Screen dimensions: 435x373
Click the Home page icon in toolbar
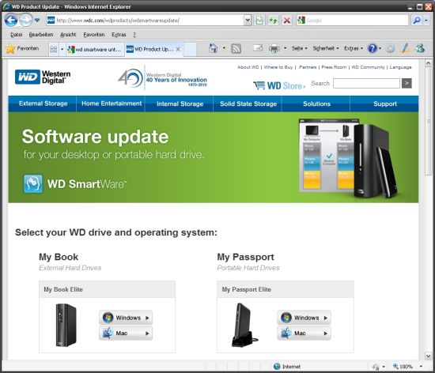coord(213,48)
